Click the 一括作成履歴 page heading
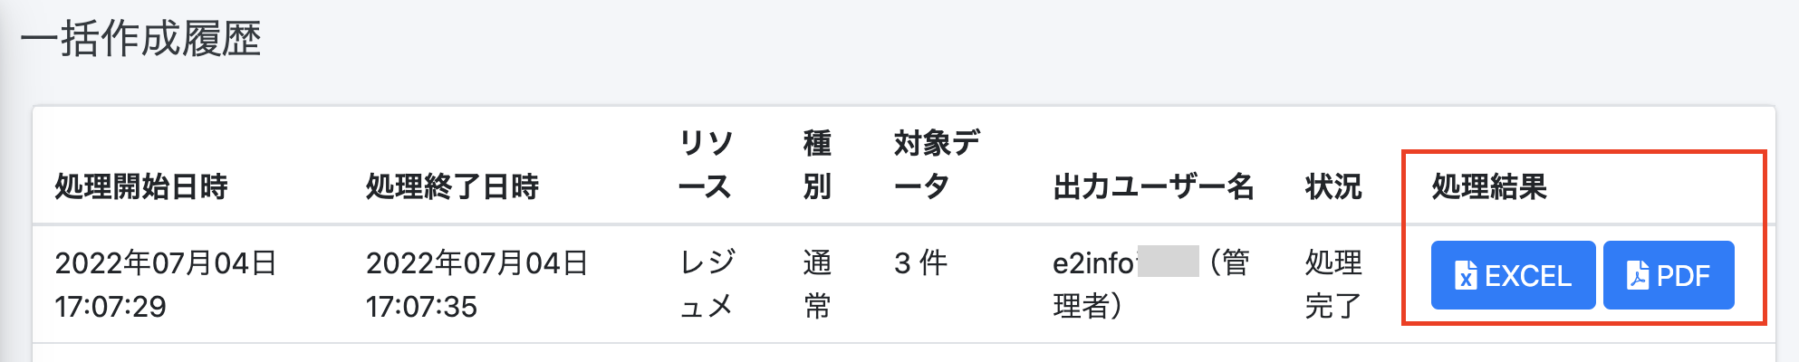This screenshot has height=362, width=1799. click(140, 39)
